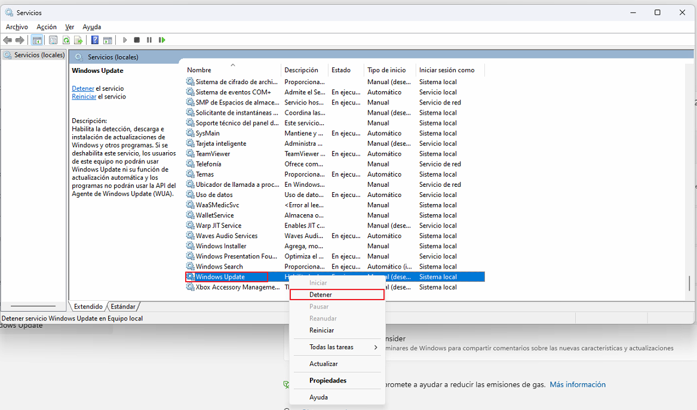Select Sistema de eventos COM+ row
Screen dimensions: 697x410
(x=334, y=92)
